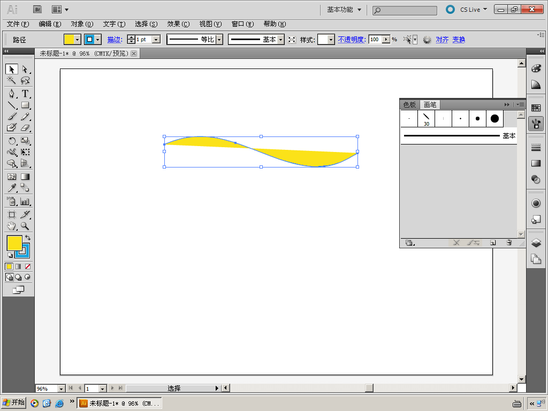
Task: Open 样式 graphic style dropdown
Action: [331, 40]
